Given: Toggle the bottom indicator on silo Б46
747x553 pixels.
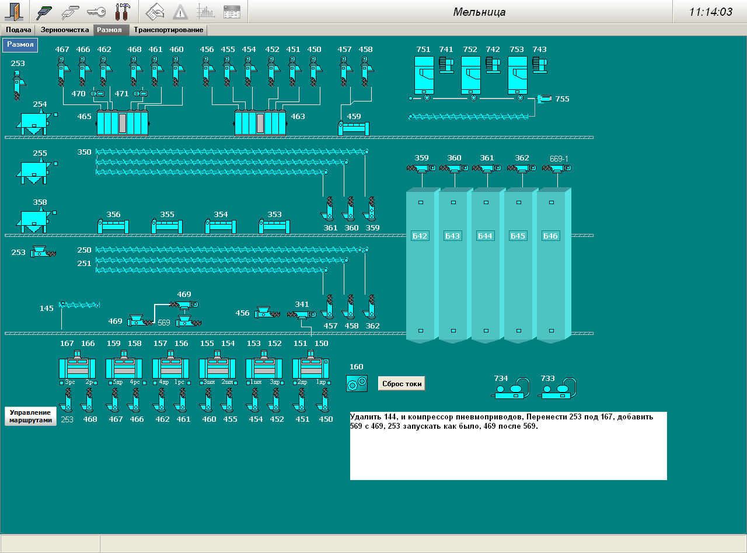Looking at the screenshot, I should [551, 331].
